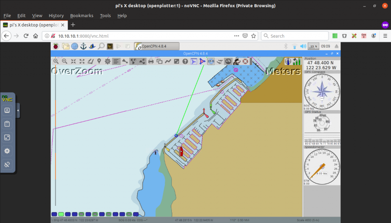Open the eject tray icon

(x=336, y=46)
